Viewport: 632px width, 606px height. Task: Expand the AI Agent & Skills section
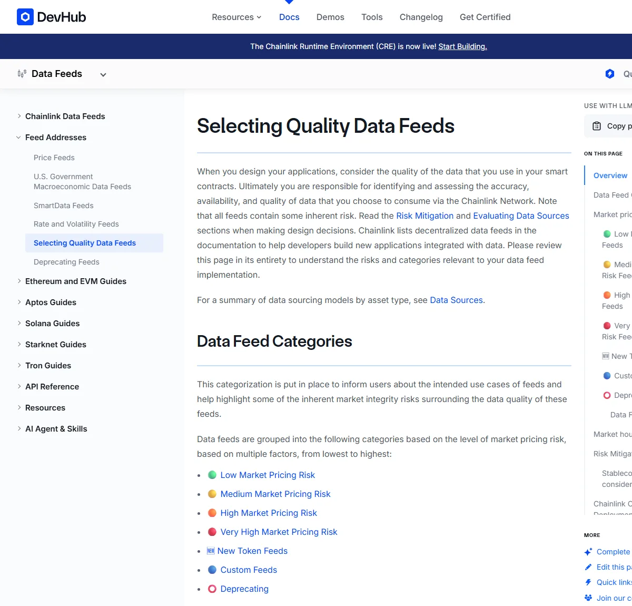click(x=19, y=428)
